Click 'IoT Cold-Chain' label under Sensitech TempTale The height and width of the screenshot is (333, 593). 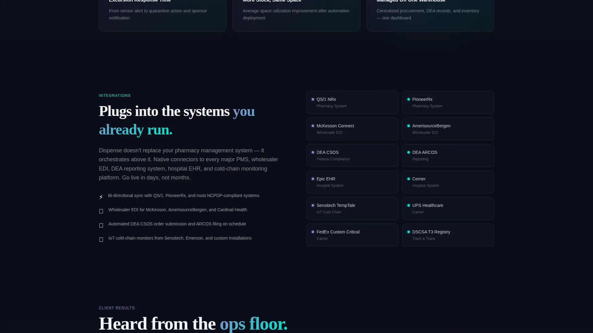point(329,212)
